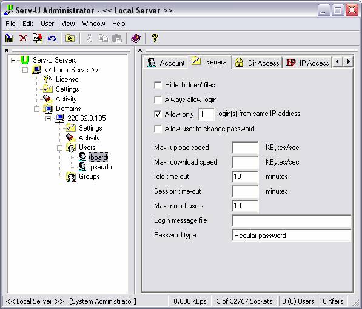Switch to the Dir Access tab
The image size is (362, 309).
pyautogui.click(x=257, y=63)
